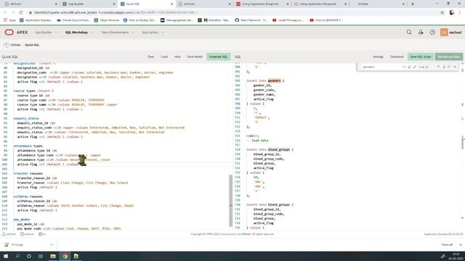465x261 pixels.
Task: Go to next find match arrow
Action: coord(444,67)
